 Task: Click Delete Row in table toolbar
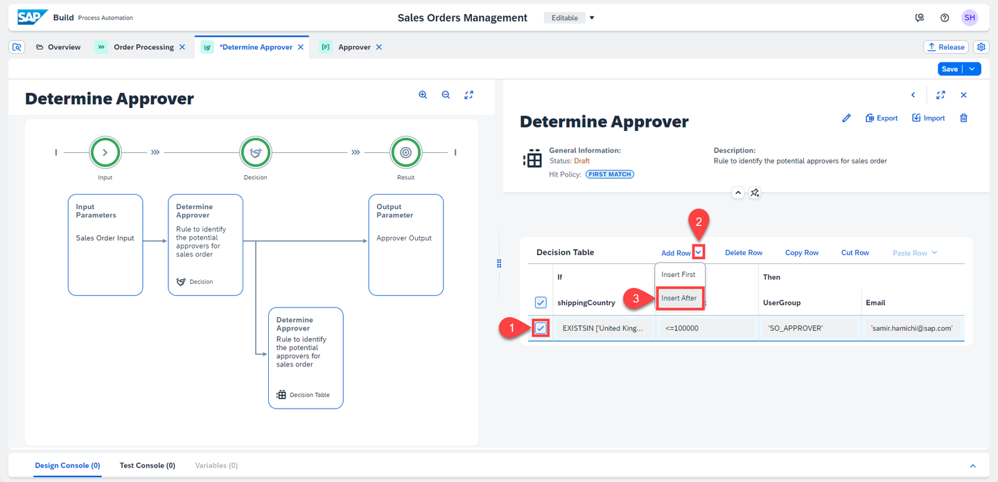(744, 253)
